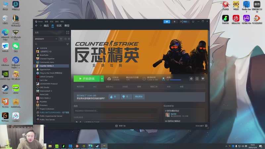This screenshot has height=149, width=265.
Task: Open the game information icon
Action: [197, 78]
